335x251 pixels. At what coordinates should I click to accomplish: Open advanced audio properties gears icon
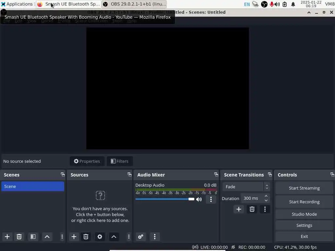pyautogui.click(x=141, y=237)
